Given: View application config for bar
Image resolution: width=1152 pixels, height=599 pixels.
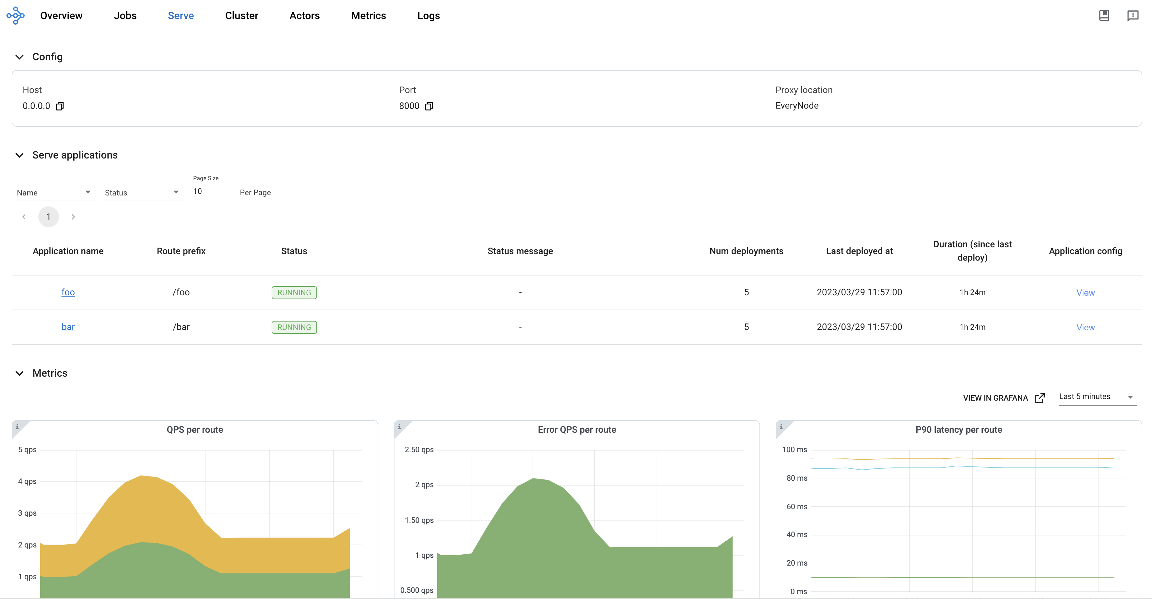Looking at the screenshot, I should click(x=1085, y=327).
